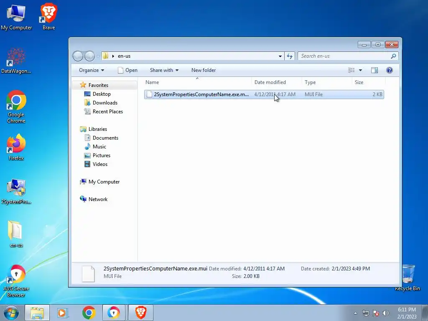The image size is (428, 321).
Task: Select Favorites in the navigation pane
Action: tap(98, 85)
